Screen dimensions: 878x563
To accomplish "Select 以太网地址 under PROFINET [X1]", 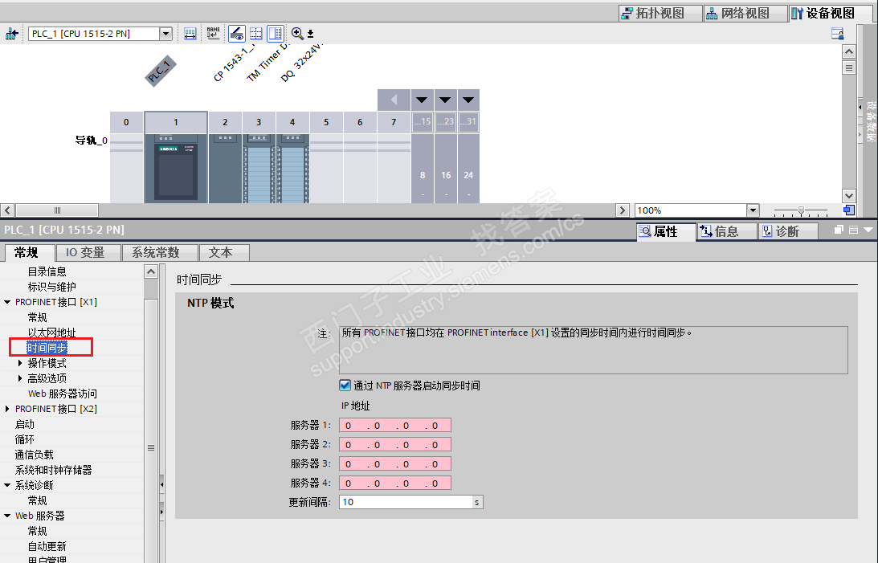I will [x=52, y=332].
